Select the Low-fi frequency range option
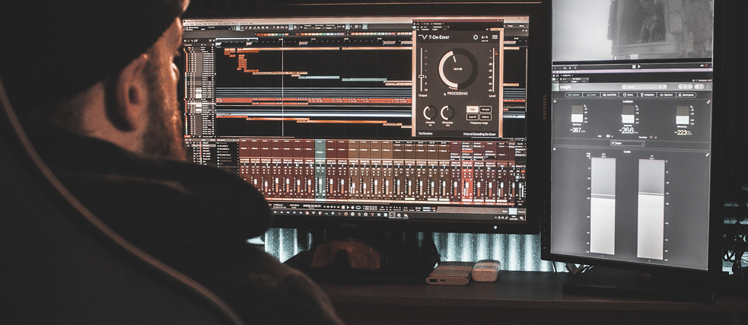The width and height of the screenshot is (748, 325). point(472,116)
